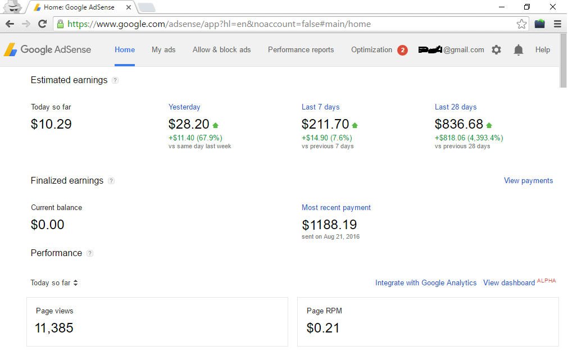Screen dimensions: 568x360
Task: Click the browser back arrow
Action: tap(10, 24)
